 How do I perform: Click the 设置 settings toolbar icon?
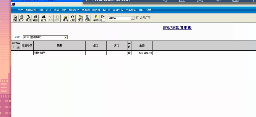click(15, 18)
